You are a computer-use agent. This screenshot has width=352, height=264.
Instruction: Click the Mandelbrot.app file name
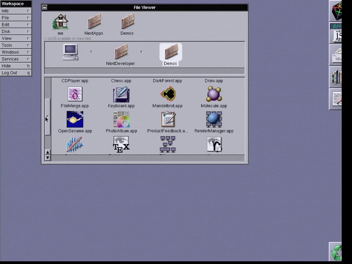168,106
